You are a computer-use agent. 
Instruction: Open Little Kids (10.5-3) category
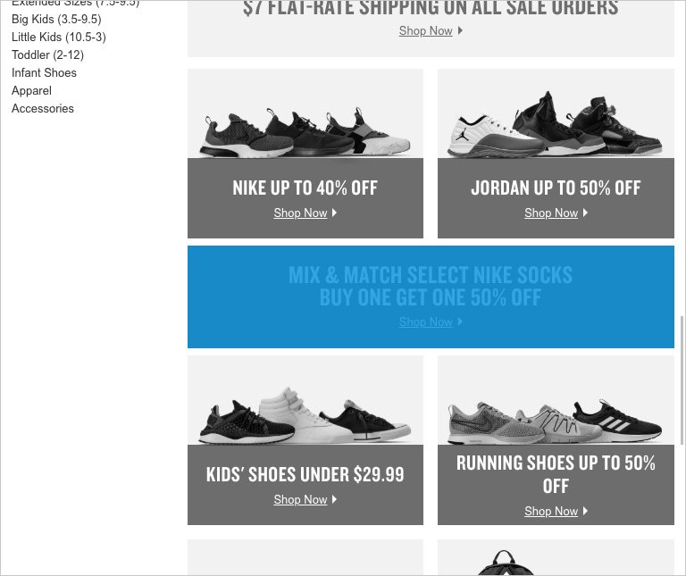[59, 38]
